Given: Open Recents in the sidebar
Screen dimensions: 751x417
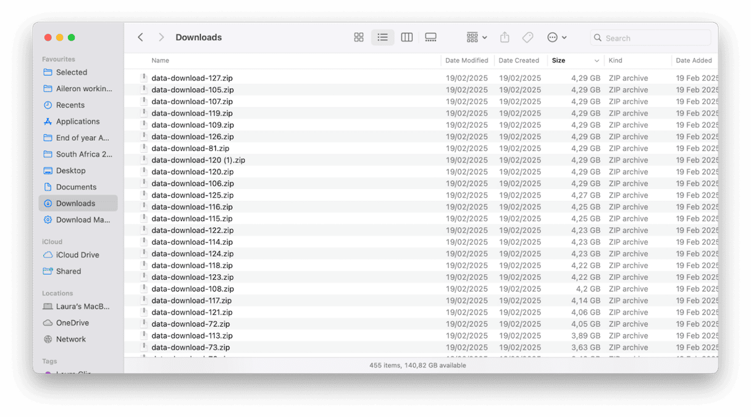Looking at the screenshot, I should (x=78, y=105).
